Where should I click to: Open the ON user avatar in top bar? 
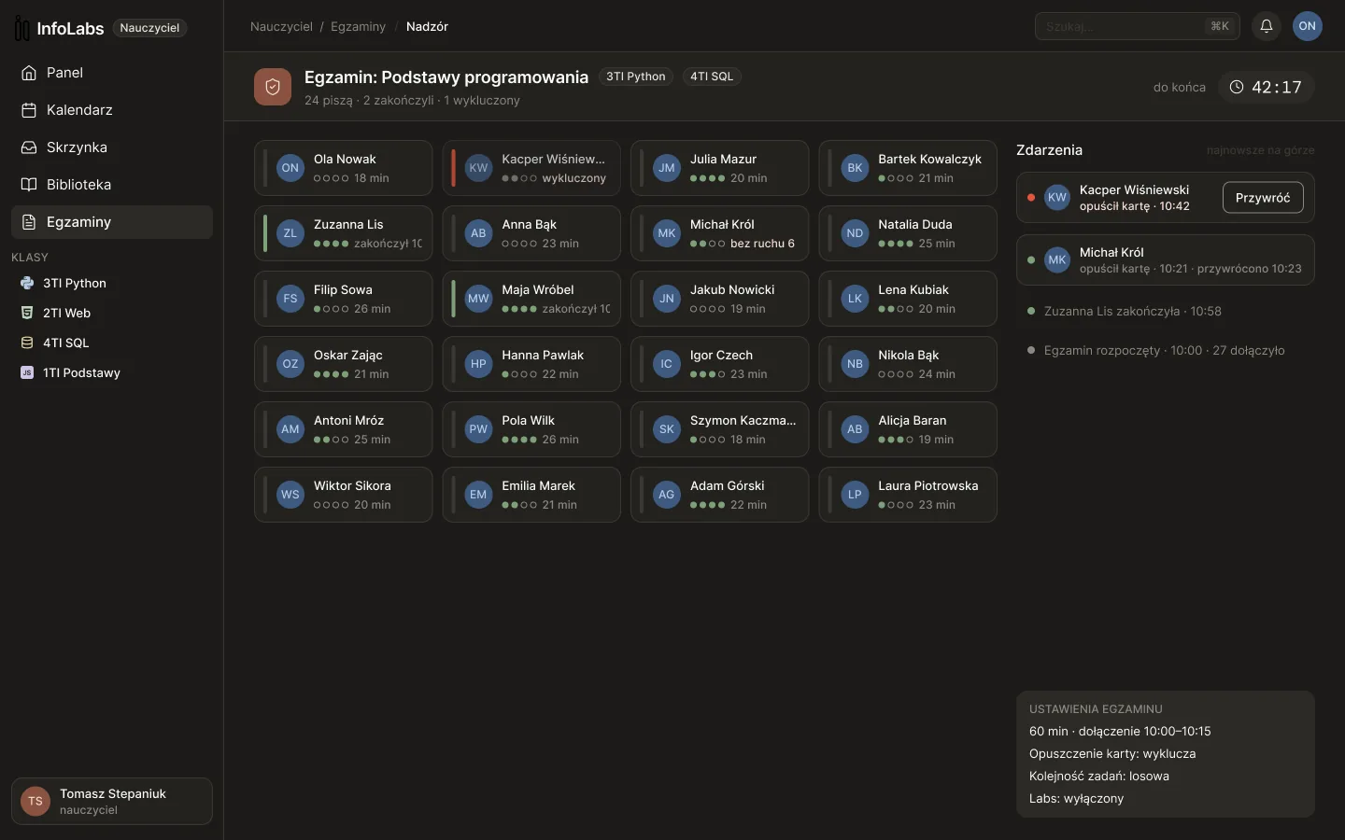pos(1308,26)
